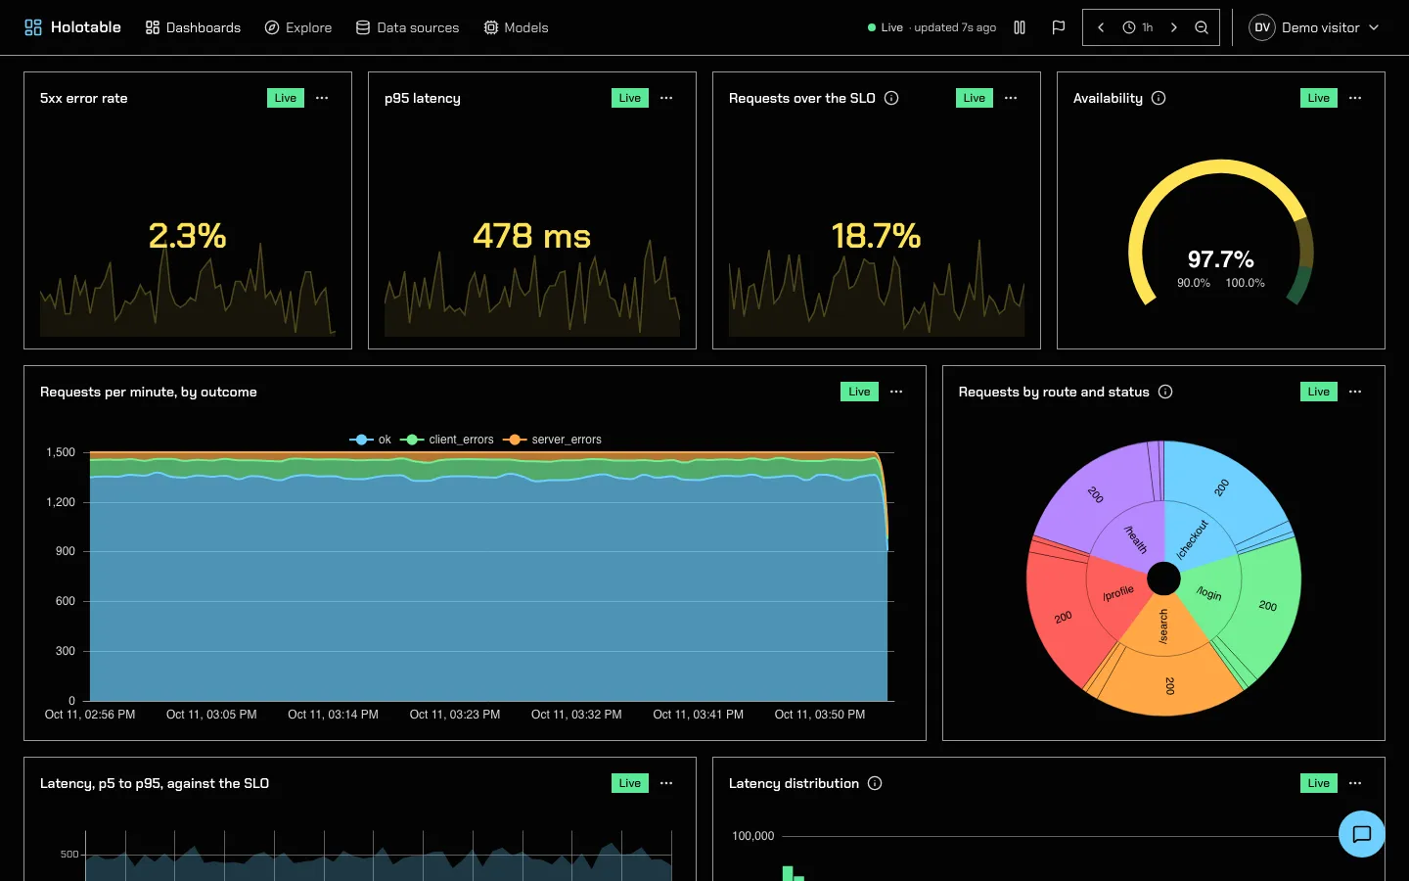The width and height of the screenshot is (1409, 881).
Task: Click Live badge on p95 latency panel
Action: [630, 98]
